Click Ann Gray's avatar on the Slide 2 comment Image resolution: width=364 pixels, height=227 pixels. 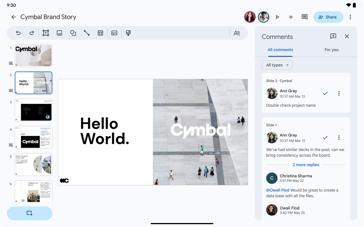click(272, 93)
